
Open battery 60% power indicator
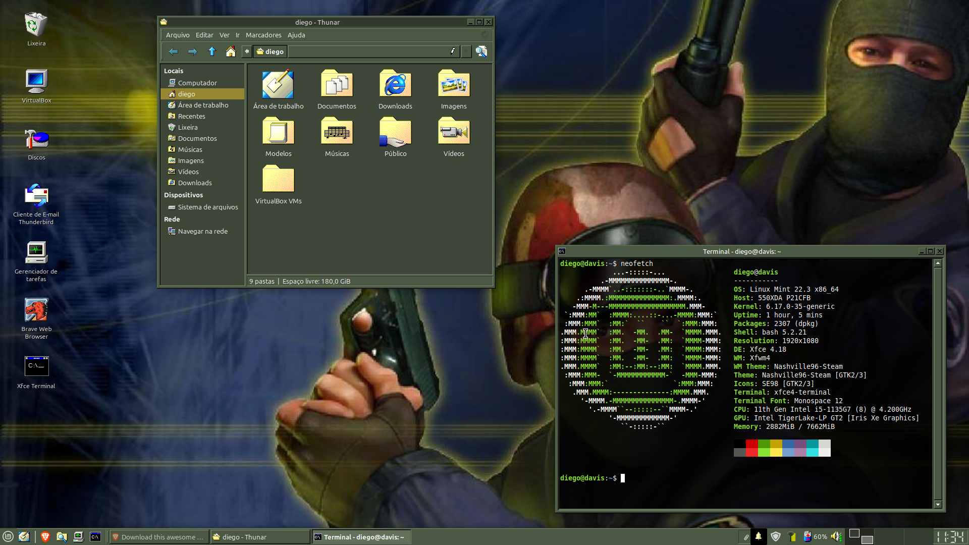pos(815,536)
